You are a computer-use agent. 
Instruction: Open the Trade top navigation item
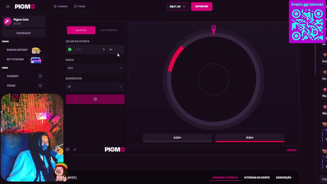point(80,6)
